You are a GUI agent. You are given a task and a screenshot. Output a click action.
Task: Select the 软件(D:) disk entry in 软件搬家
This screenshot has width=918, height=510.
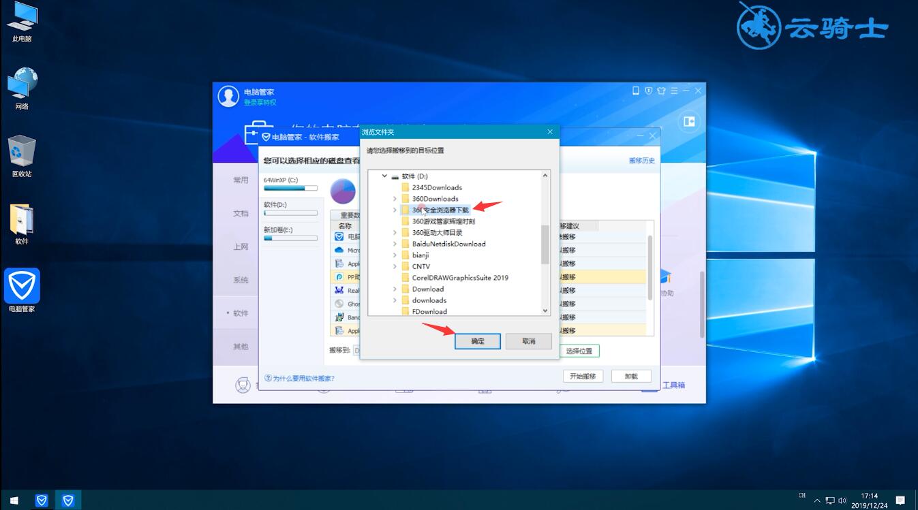(x=291, y=208)
